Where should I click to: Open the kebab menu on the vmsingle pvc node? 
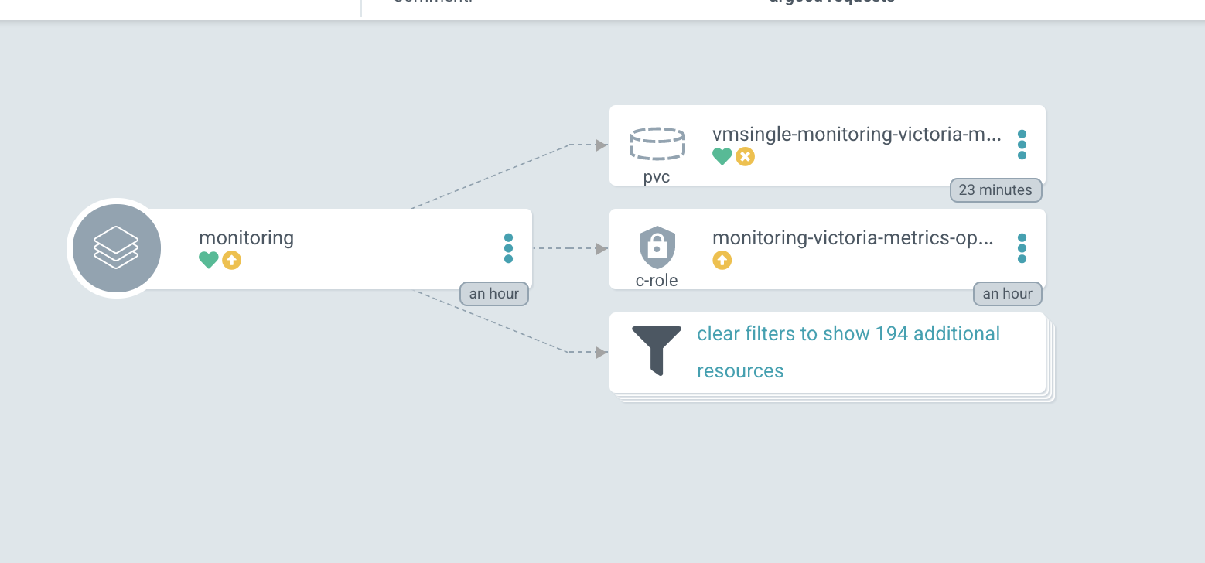pos(1022,145)
